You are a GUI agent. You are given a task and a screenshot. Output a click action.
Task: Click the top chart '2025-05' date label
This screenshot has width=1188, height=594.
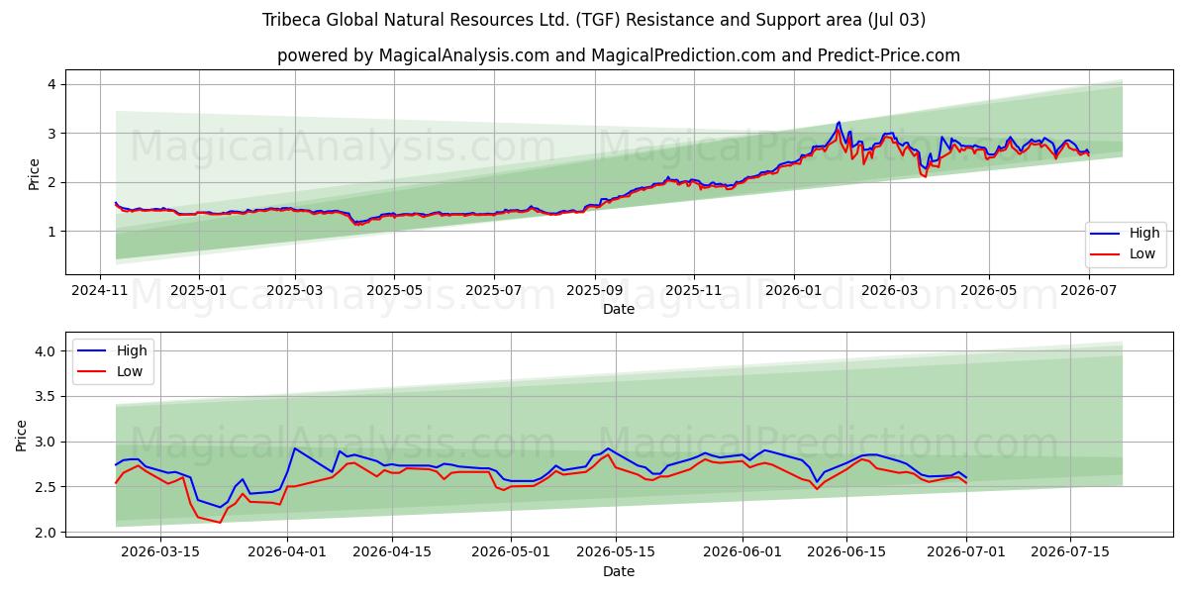click(394, 291)
